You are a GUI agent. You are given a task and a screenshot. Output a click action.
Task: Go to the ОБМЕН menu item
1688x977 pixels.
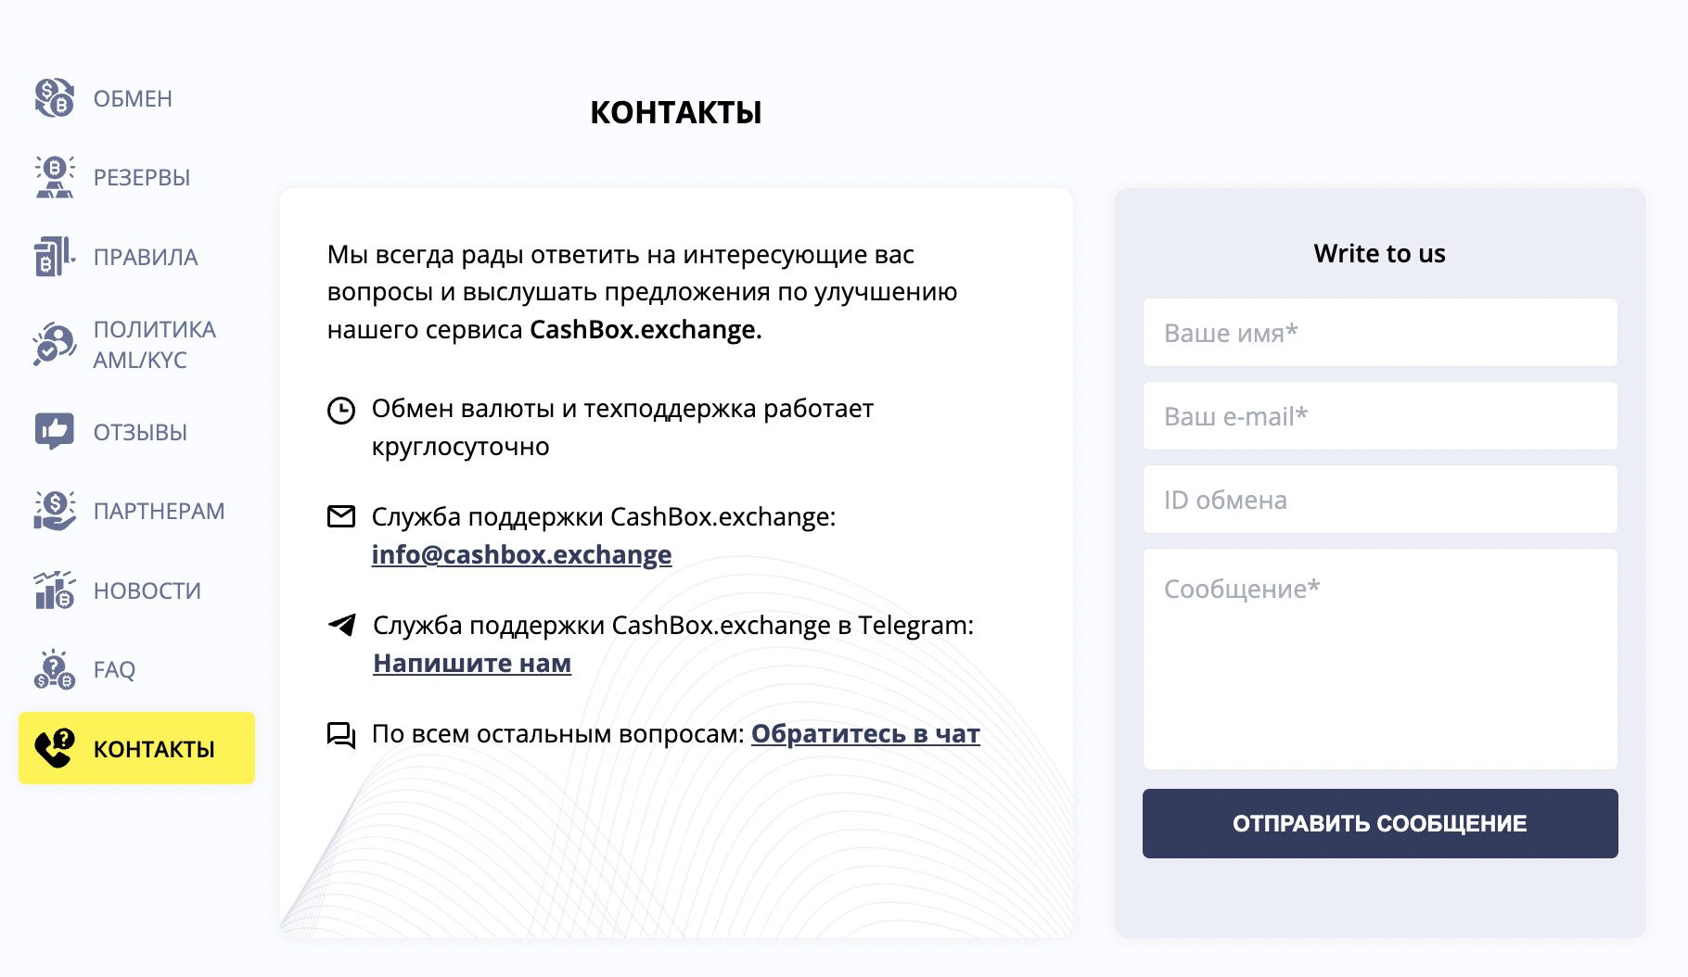tap(133, 99)
